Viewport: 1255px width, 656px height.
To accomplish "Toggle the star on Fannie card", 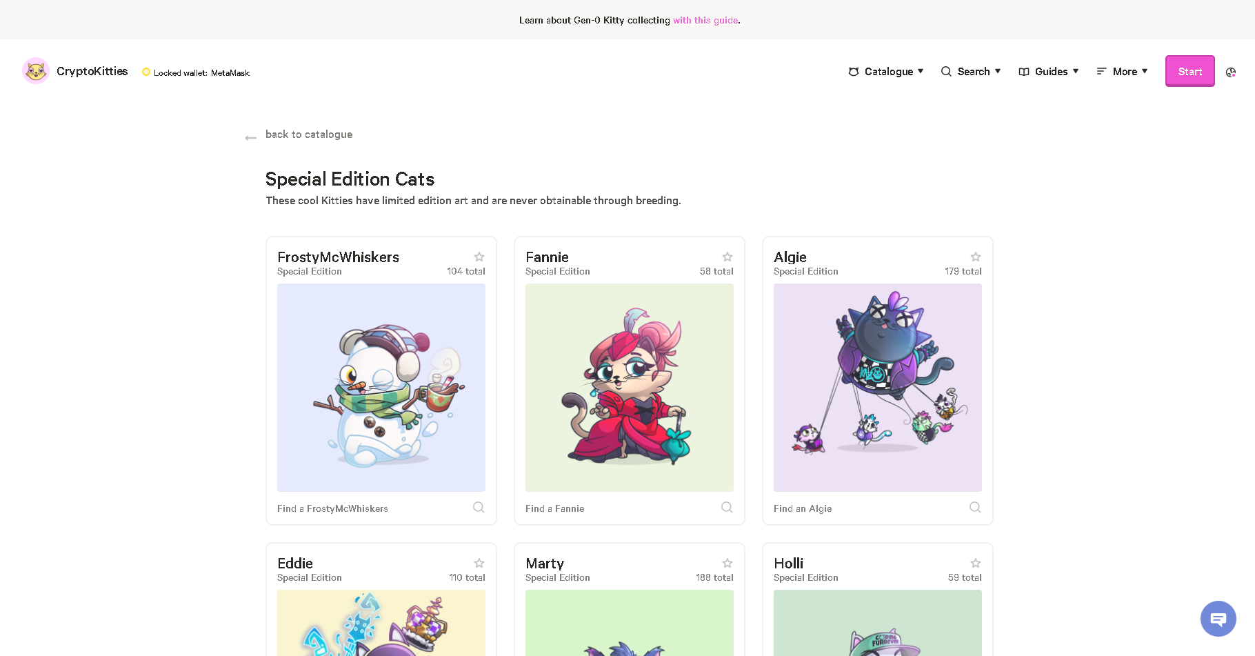I will tap(727, 257).
